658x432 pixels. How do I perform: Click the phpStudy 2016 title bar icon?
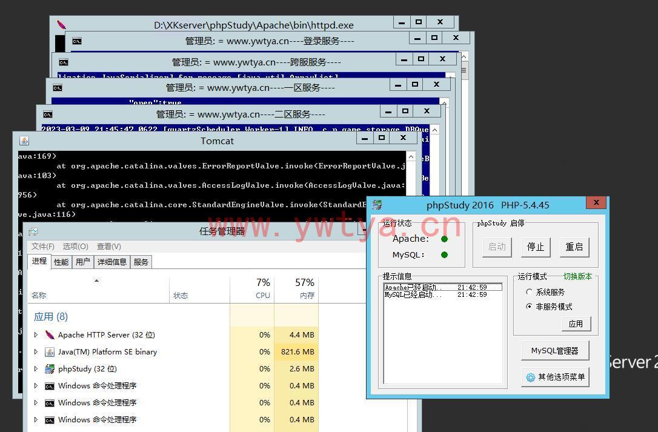377,205
